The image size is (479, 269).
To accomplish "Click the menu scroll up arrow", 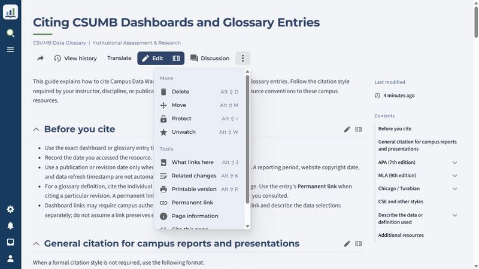I will (x=247, y=72).
